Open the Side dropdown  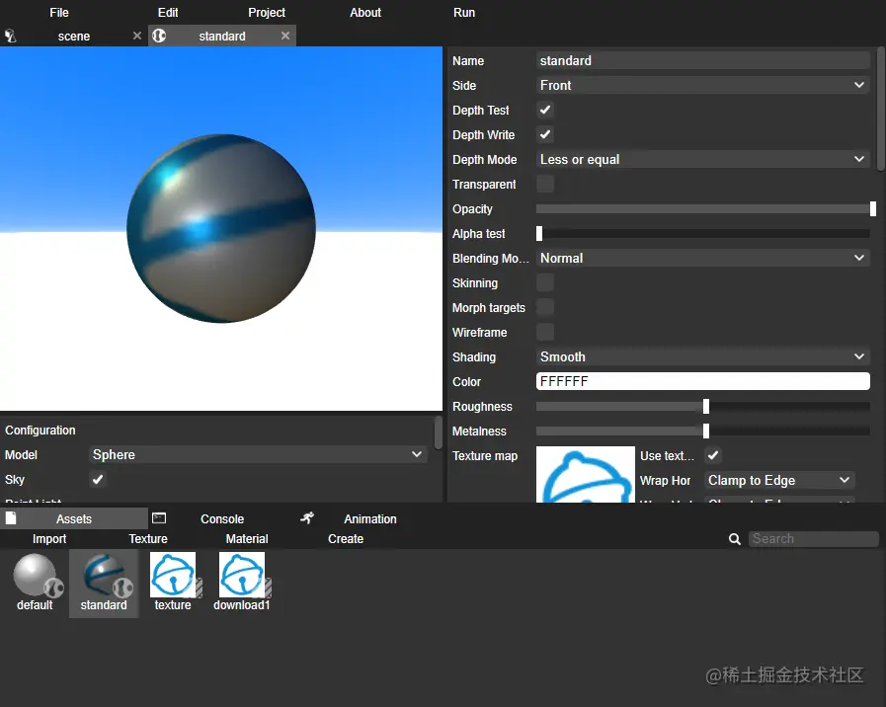click(x=702, y=85)
